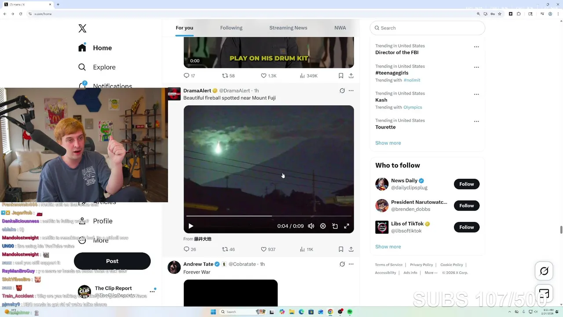This screenshot has width=563, height=317.
Task: Open Grok action on Andrew Tate post
Action: pyautogui.click(x=342, y=264)
